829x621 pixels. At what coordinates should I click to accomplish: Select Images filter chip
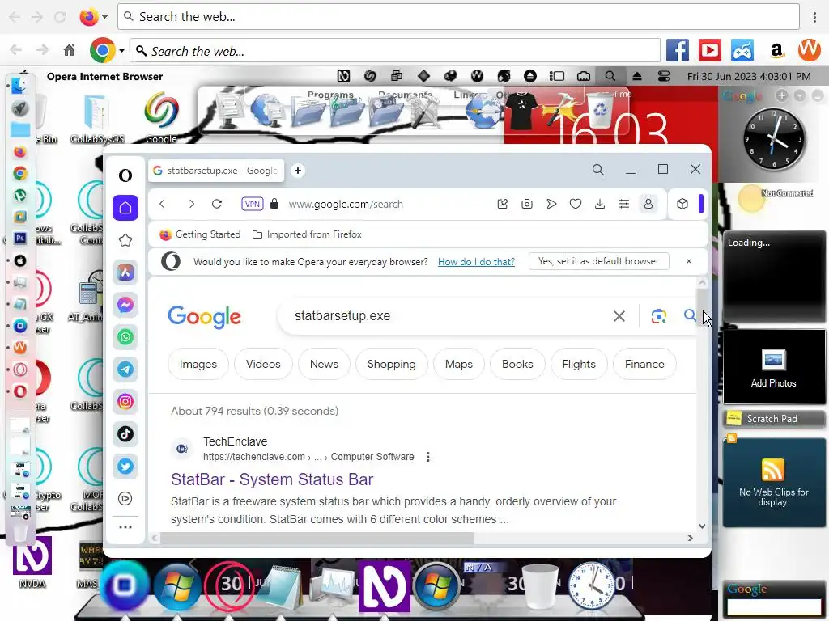tap(198, 364)
